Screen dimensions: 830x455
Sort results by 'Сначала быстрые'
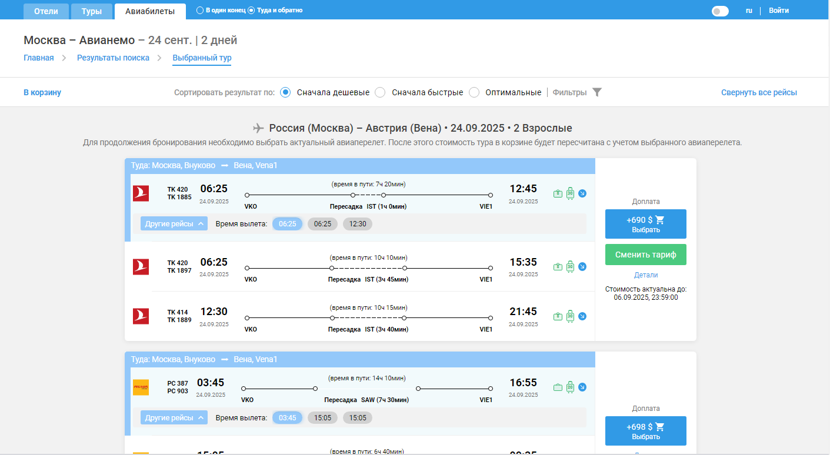coord(380,92)
